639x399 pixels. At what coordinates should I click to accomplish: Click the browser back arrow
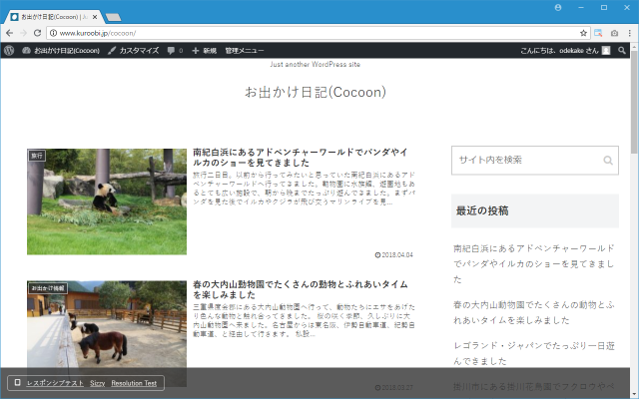[x=9, y=33]
